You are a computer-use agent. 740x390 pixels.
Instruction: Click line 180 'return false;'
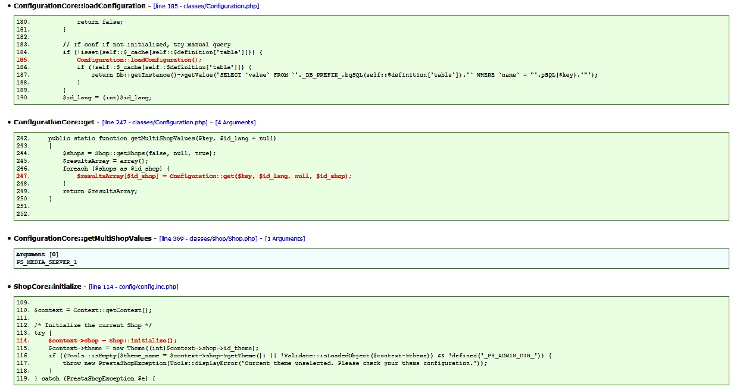tap(100, 22)
